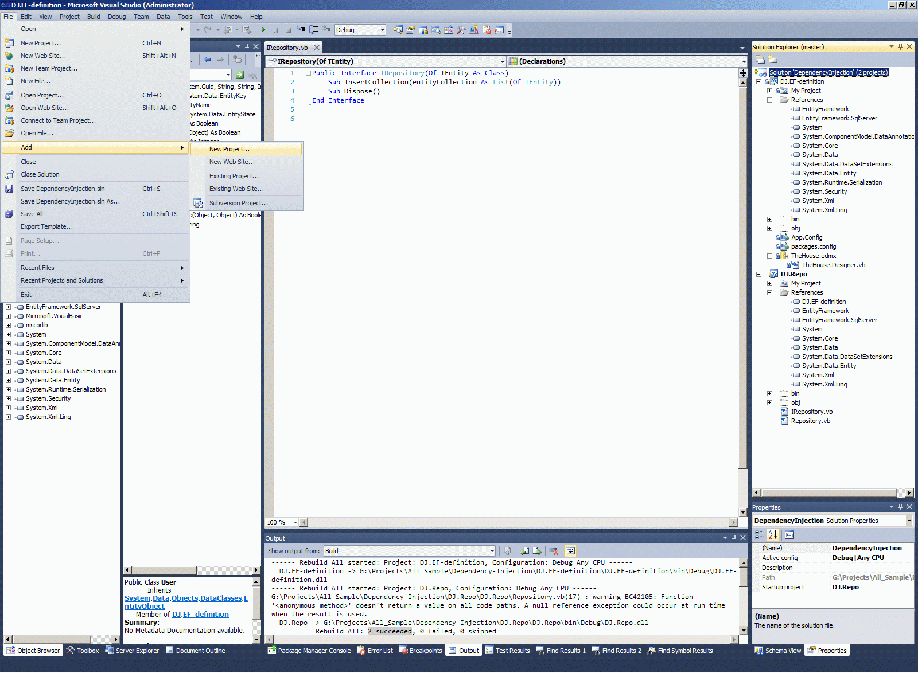Toggle auto-hide pin on Output panel
The height and width of the screenshot is (673, 918).
pyautogui.click(x=734, y=538)
